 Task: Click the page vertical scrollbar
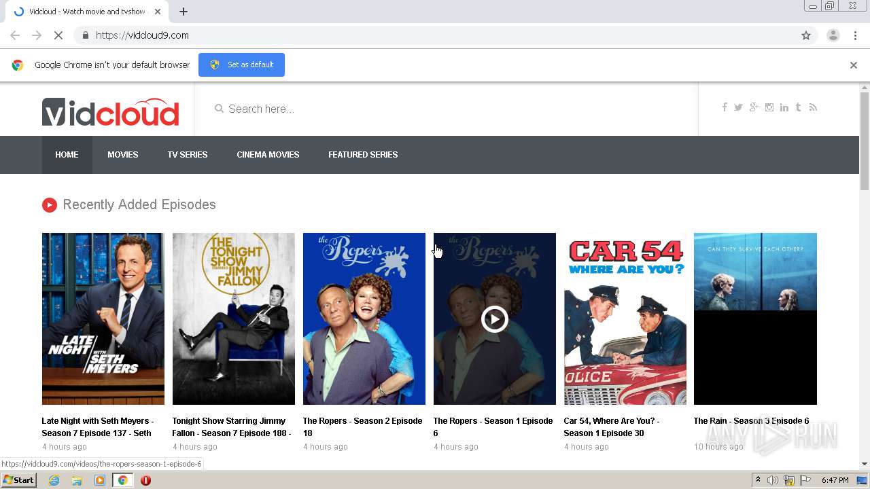[865, 140]
